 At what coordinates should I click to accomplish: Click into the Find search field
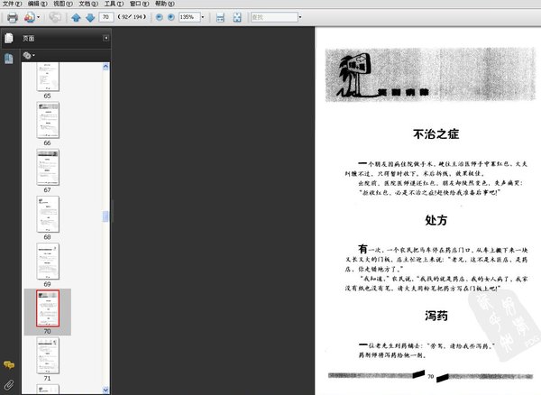click(274, 17)
